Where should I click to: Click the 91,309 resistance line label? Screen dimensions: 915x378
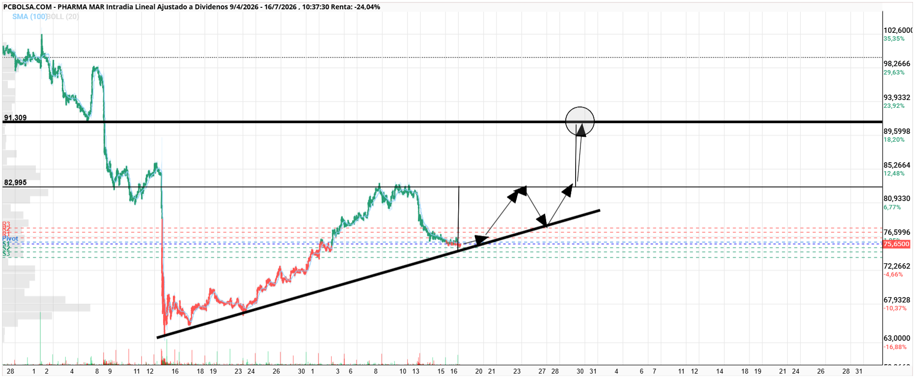click(x=15, y=118)
